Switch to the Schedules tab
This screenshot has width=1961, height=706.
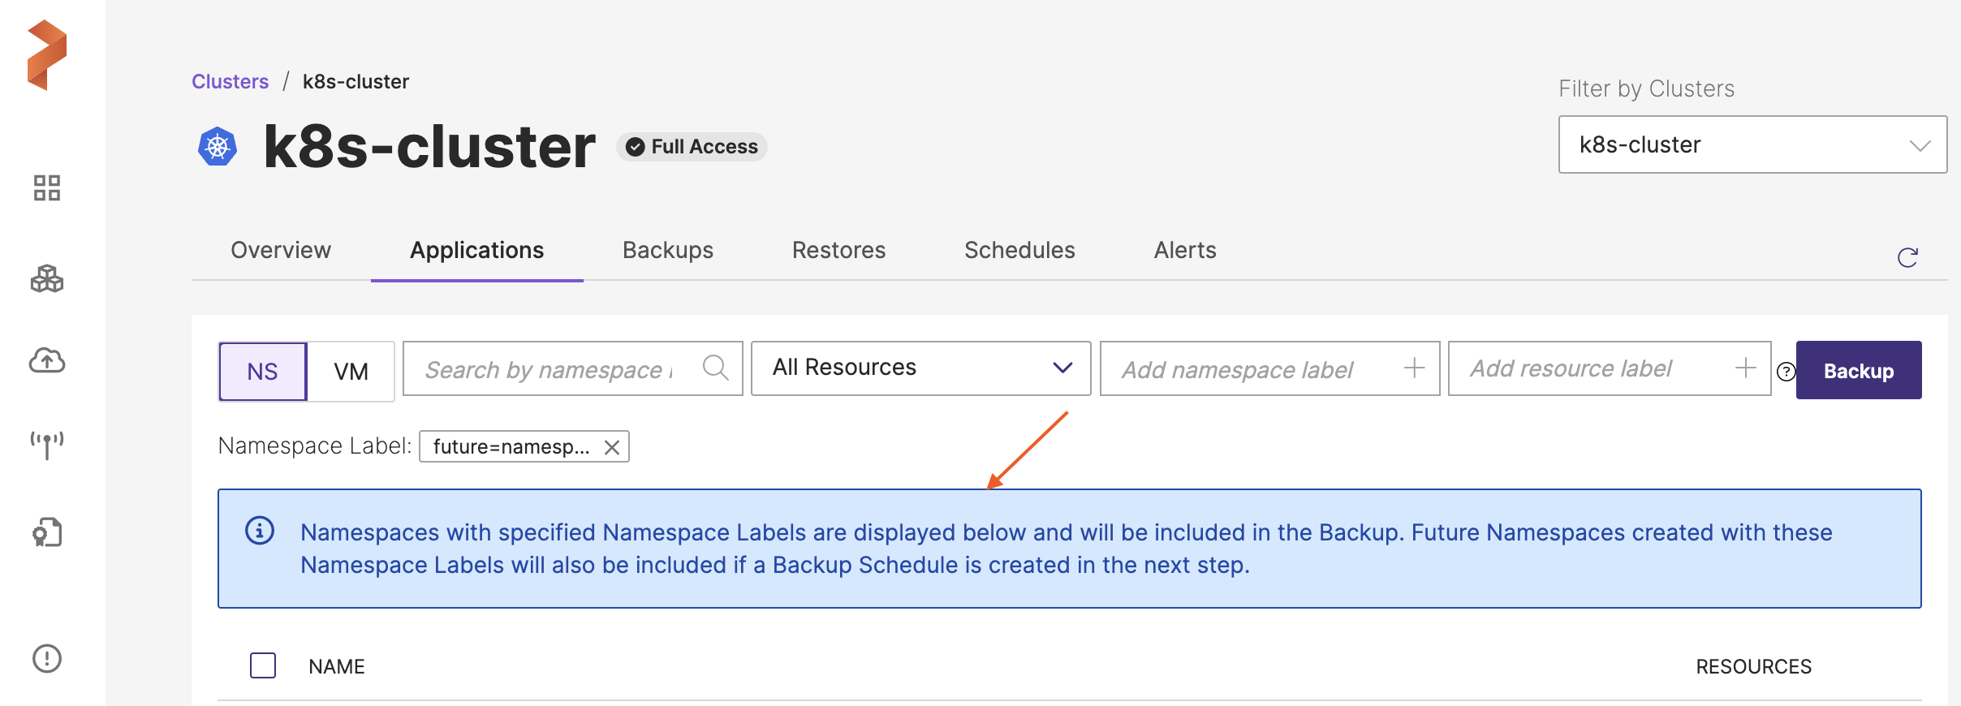[x=1019, y=250]
